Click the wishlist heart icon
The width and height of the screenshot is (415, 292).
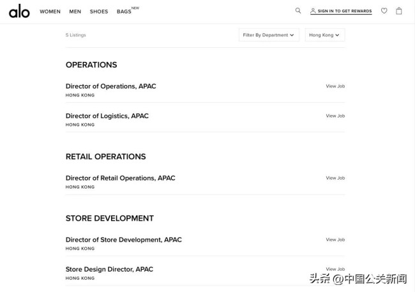(x=384, y=11)
